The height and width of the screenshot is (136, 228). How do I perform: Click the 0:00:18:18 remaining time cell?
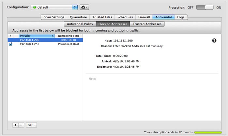(x=68, y=40)
